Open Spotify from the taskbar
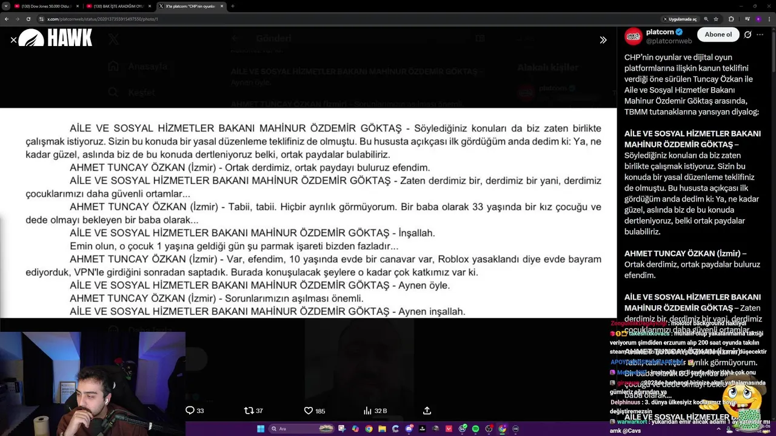 pyautogui.click(x=476, y=429)
